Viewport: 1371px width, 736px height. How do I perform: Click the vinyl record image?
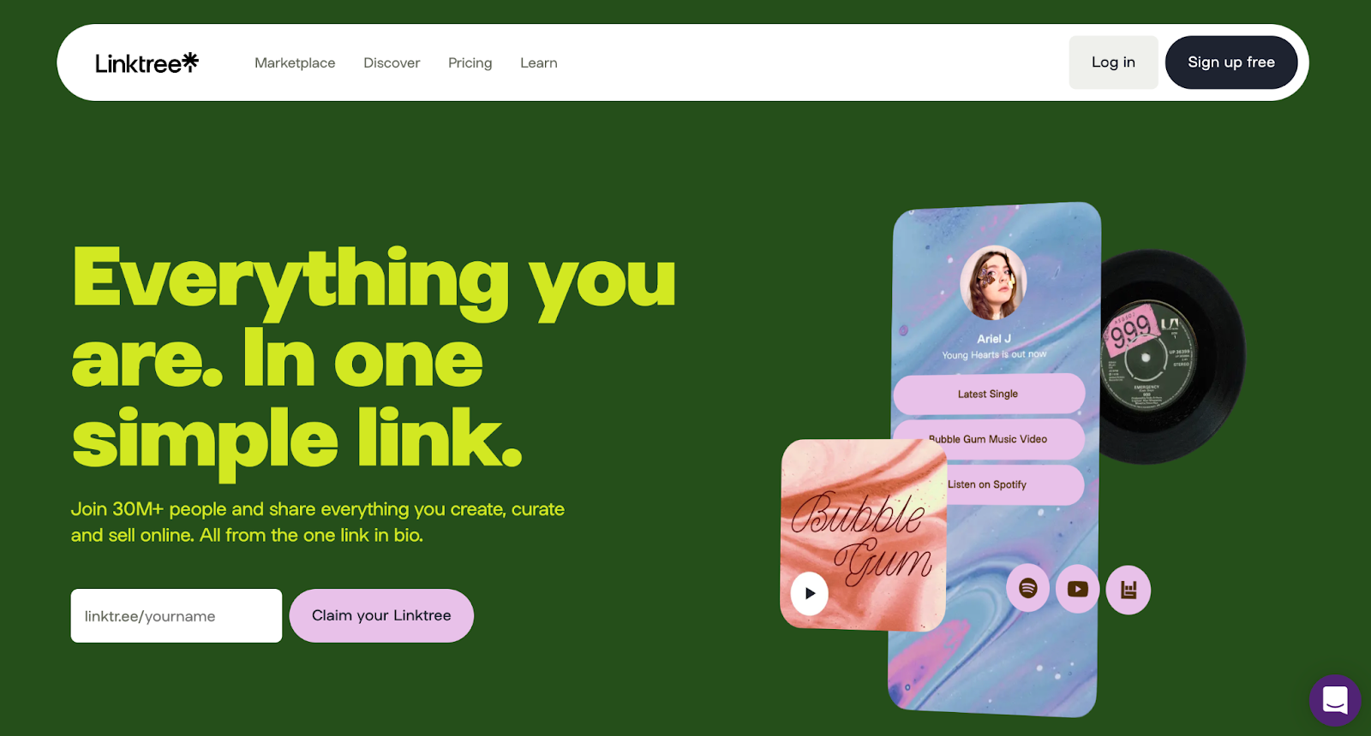click(1170, 356)
